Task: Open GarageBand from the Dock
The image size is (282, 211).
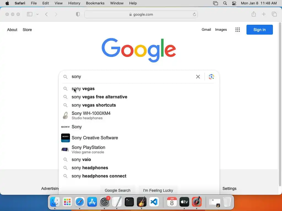Action: (142, 202)
